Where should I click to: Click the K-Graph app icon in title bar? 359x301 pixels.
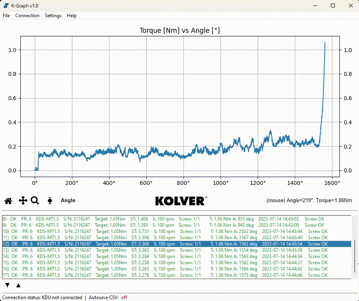point(6,5)
